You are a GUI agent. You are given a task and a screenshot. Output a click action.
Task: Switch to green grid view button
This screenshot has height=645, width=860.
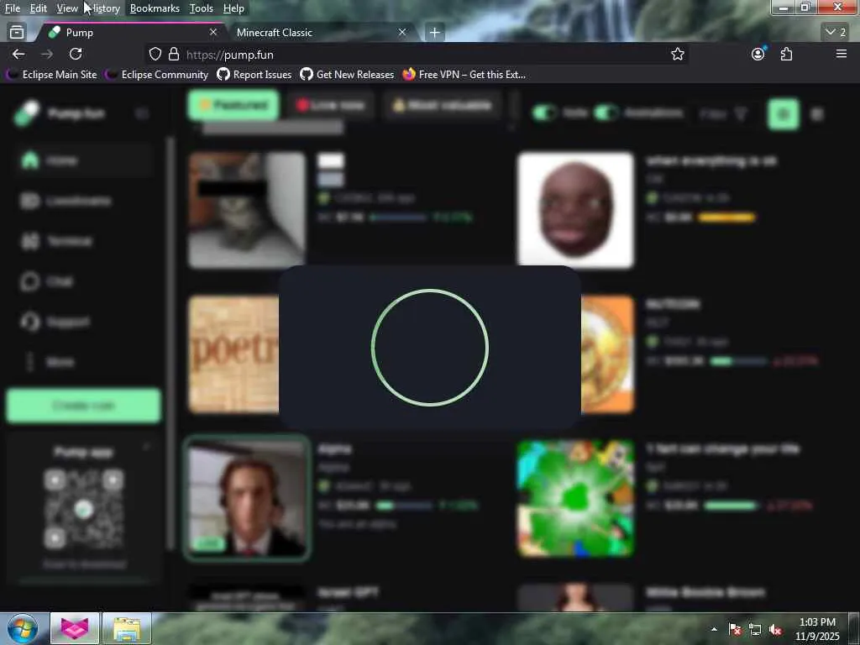coord(784,114)
